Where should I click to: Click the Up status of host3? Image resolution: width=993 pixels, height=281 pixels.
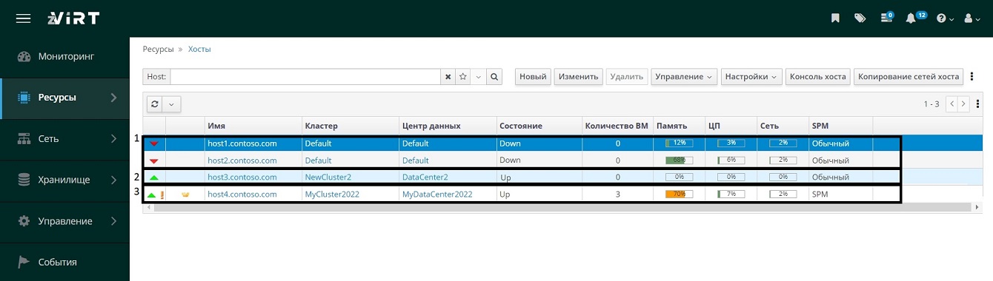click(505, 177)
